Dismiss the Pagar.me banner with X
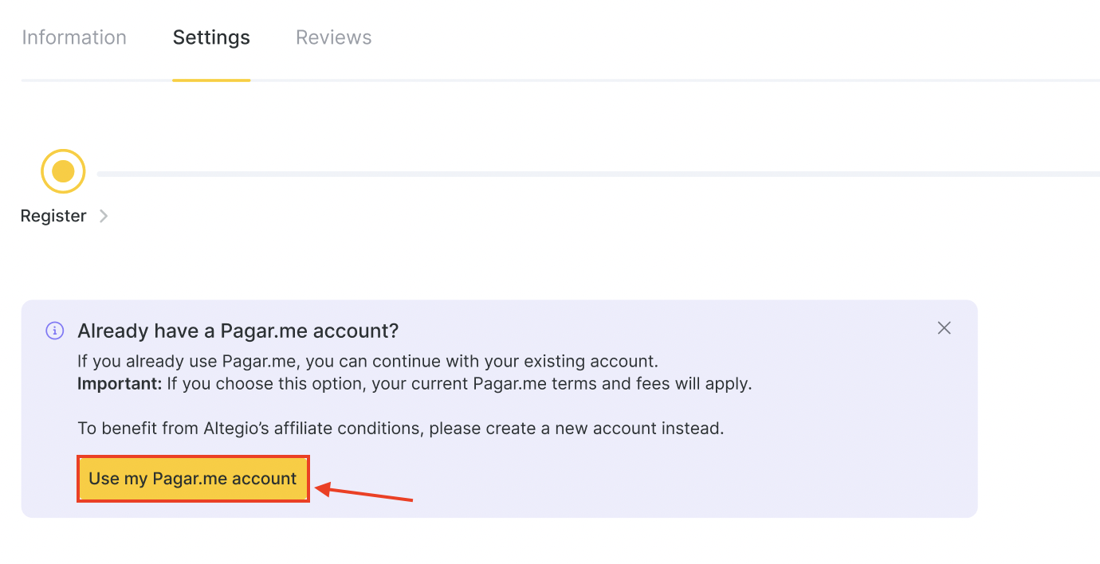Screen dimensions: 1100x564 (945, 328)
